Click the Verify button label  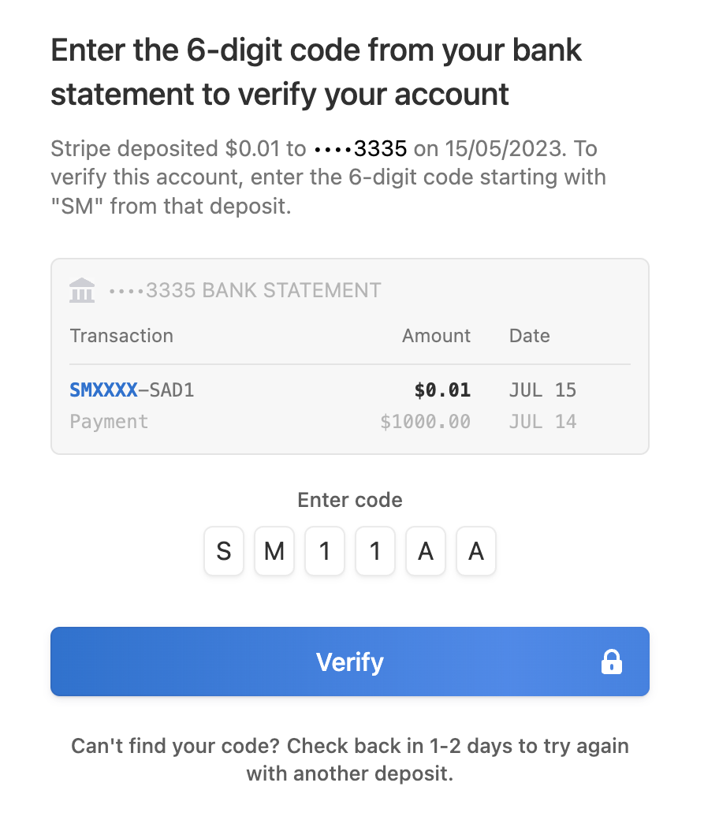point(349,662)
